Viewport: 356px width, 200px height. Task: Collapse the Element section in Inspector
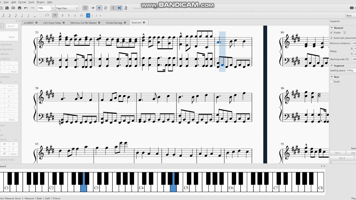pyautogui.click(x=332, y=28)
